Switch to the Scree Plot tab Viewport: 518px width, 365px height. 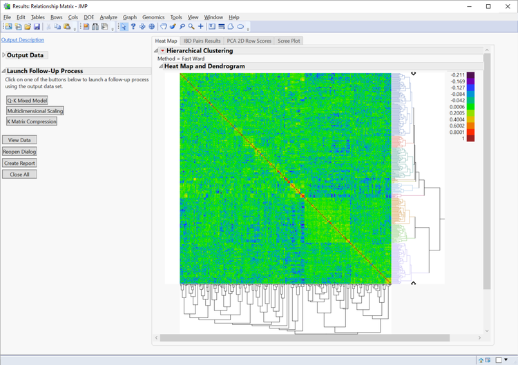pos(289,41)
